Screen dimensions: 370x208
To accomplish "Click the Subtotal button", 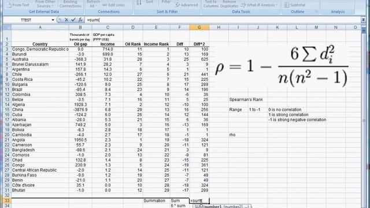I will point(295,5).
